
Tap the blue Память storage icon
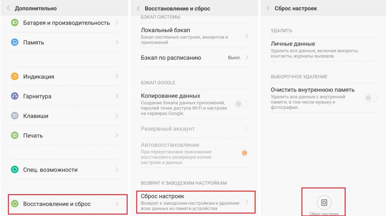pyautogui.click(x=15, y=42)
